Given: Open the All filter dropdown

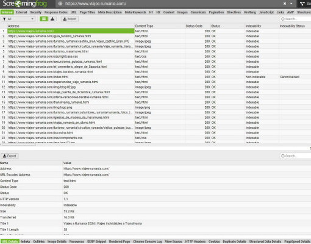Looking at the screenshot, I should 18,19.
